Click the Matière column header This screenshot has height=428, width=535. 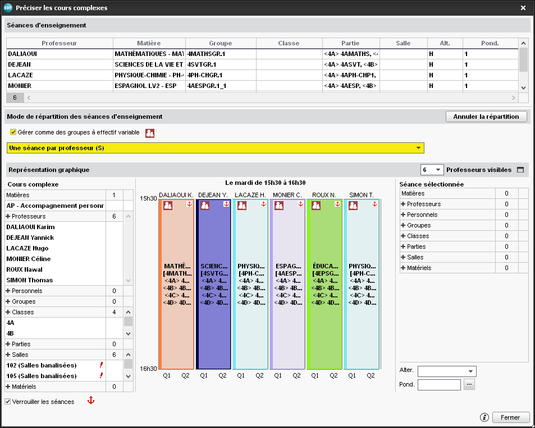pyautogui.click(x=149, y=43)
